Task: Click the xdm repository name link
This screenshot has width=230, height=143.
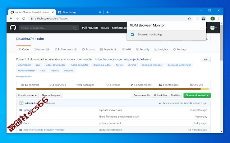Action: pyautogui.click(x=41, y=39)
